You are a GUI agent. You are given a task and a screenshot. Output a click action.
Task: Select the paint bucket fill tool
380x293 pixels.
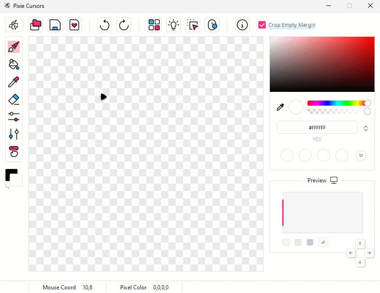click(14, 64)
